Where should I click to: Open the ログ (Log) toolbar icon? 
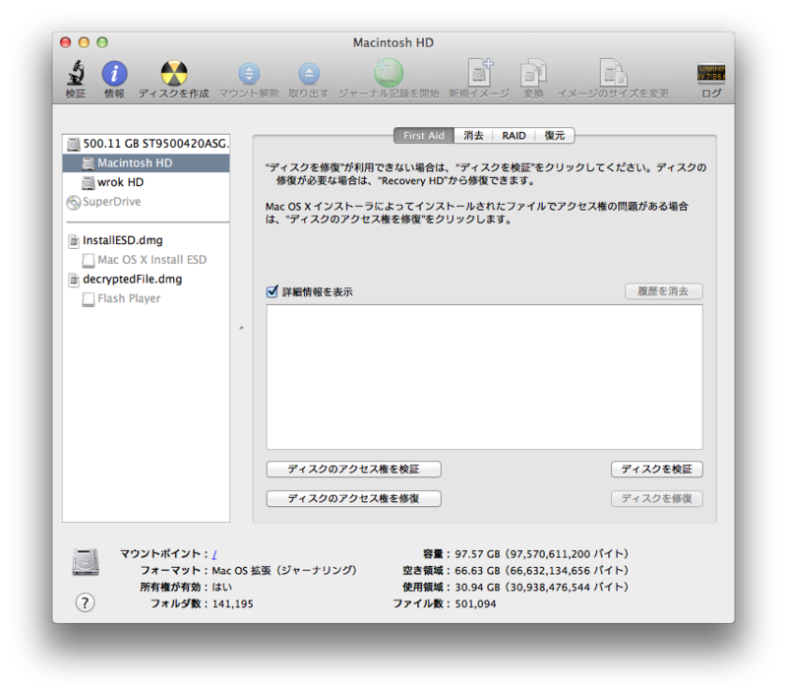[711, 74]
